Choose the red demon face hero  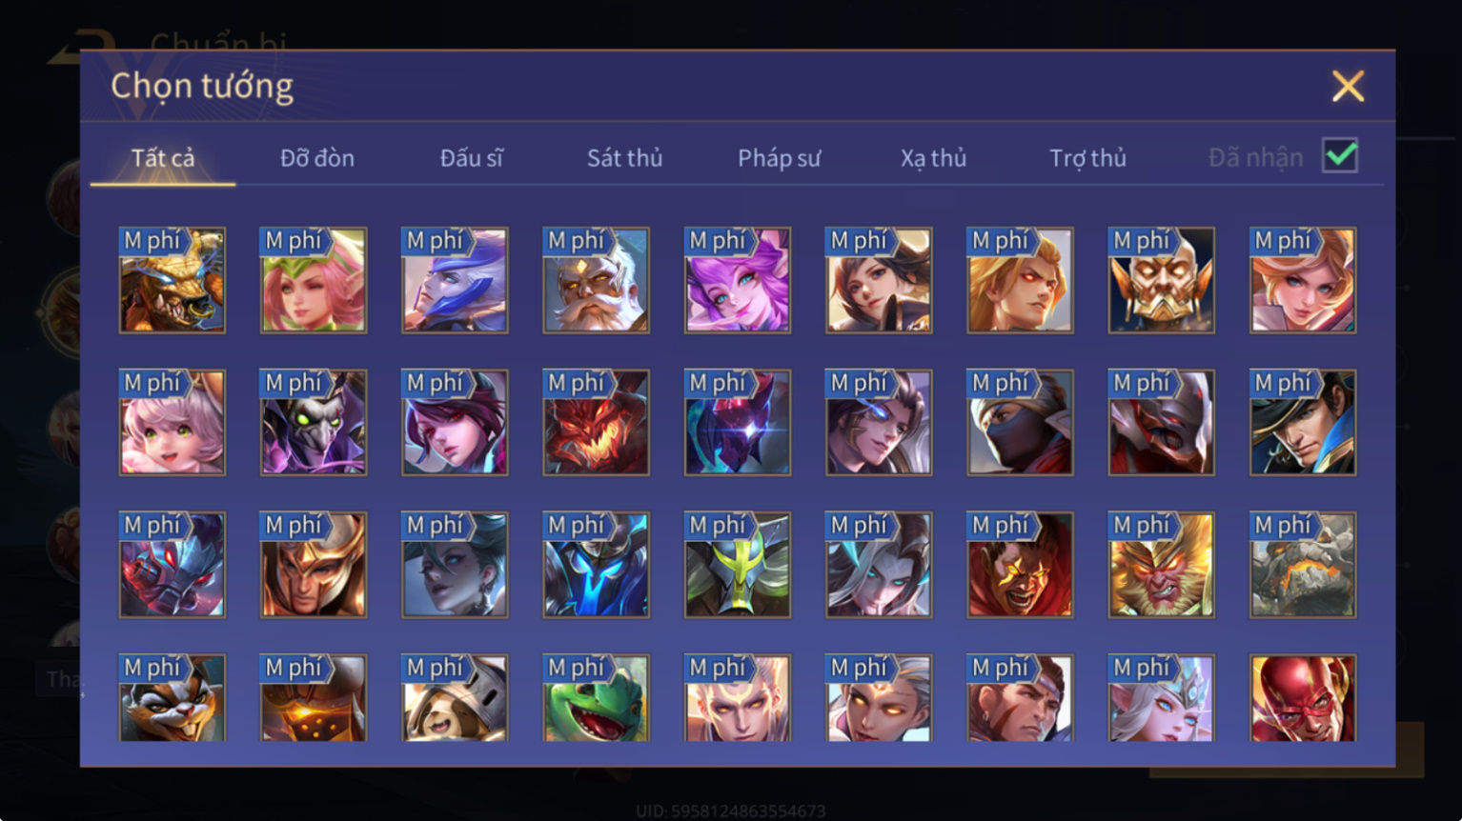pyautogui.click(x=596, y=423)
